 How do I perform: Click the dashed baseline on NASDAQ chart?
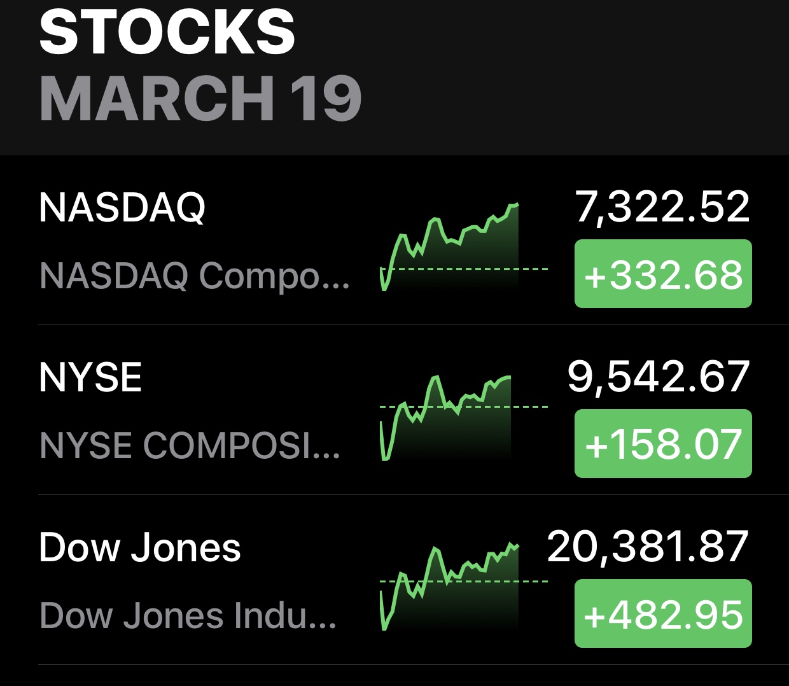(x=533, y=269)
